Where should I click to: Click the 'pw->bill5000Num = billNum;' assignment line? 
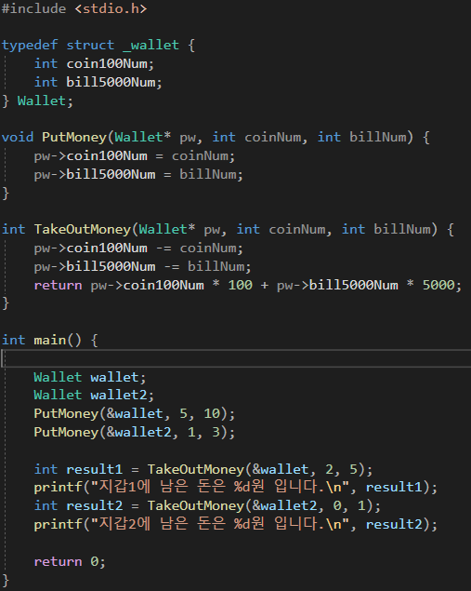click(x=138, y=175)
